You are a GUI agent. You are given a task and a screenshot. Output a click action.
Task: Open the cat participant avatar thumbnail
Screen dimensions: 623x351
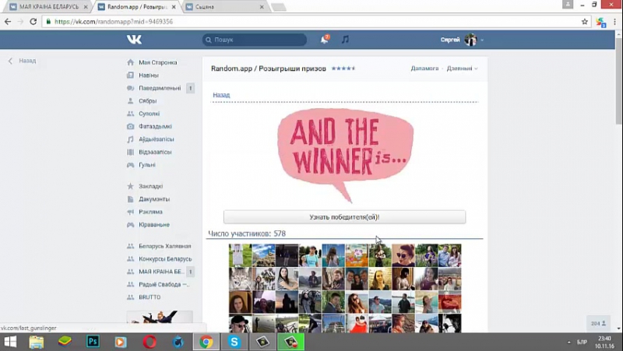click(240, 279)
